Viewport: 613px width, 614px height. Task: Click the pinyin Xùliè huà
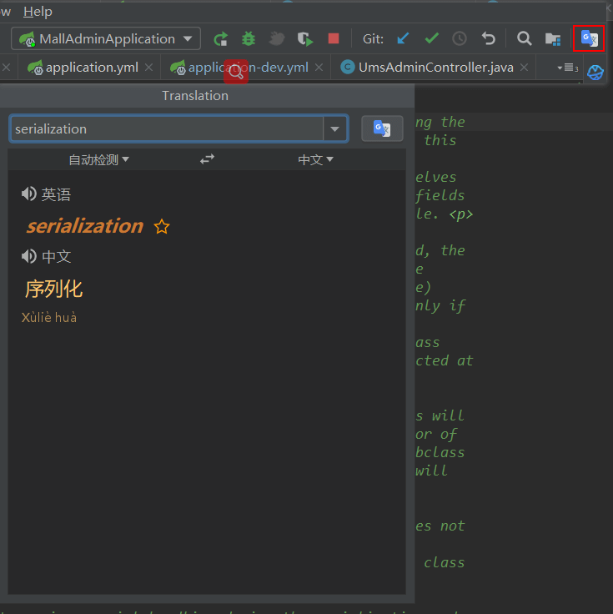(49, 317)
